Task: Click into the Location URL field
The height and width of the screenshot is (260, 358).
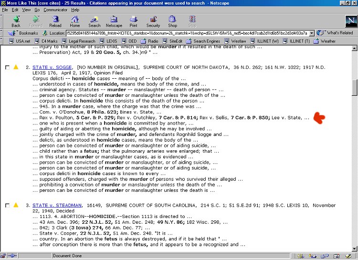Action: click(x=188, y=33)
